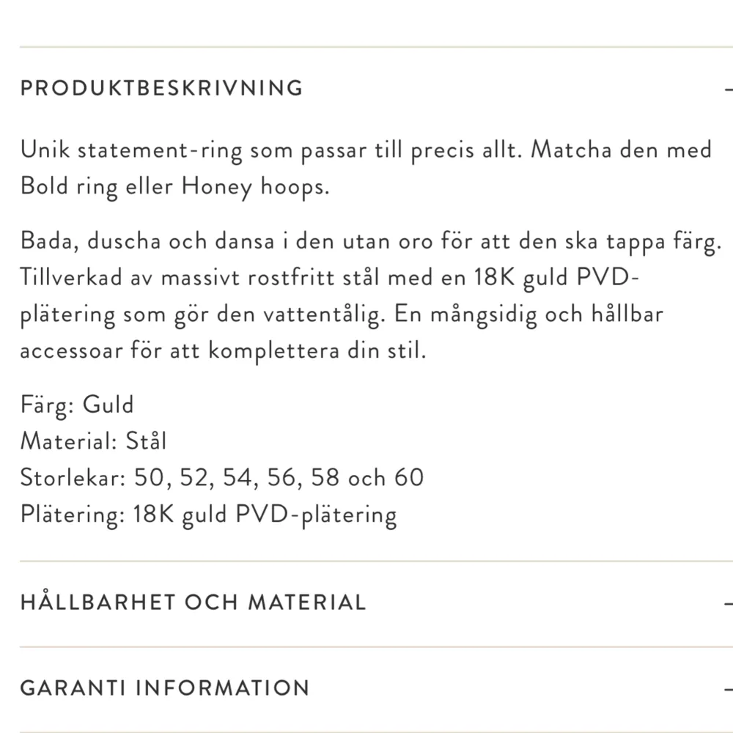
Task: Select size 60 from the Storlekar list
Action: tap(408, 477)
